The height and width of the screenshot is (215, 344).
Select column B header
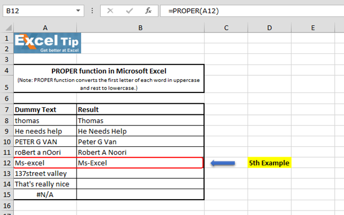coord(141,28)
